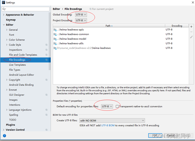
Task: Open default properties files encoding dropdown
Action: point(107,107)
